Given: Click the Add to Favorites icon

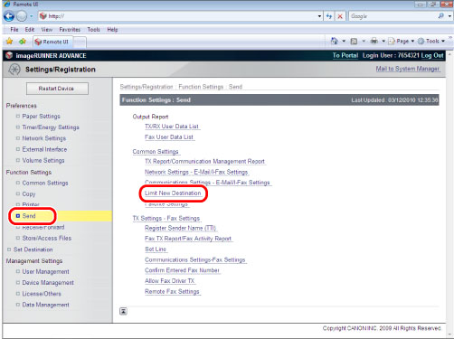Looking at the screenshot, I should click(23, 42).
